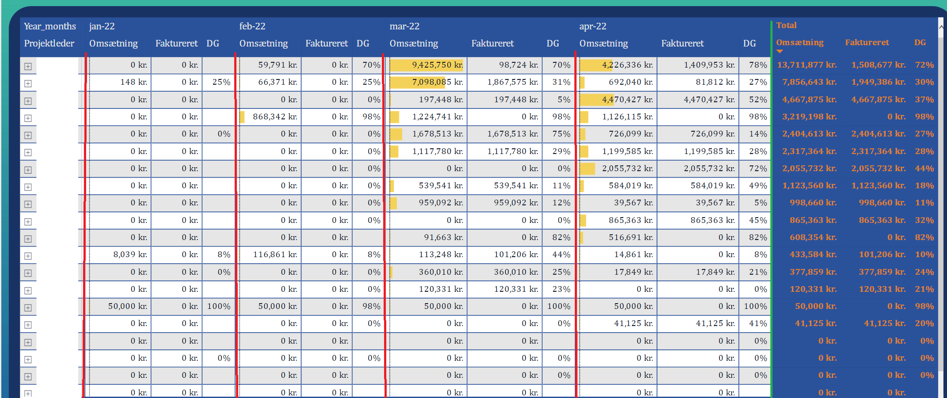The height and width of the screenshot is (398, 947).
Task: Select the feb-22 month header
Action: coord(252,26)
